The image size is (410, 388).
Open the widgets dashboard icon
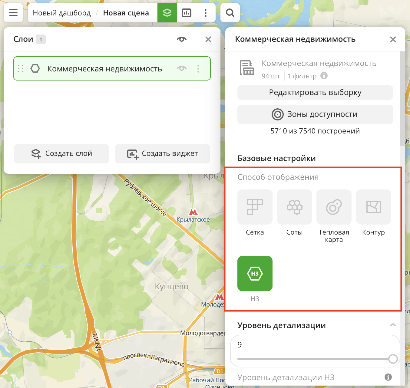point(187,13)
